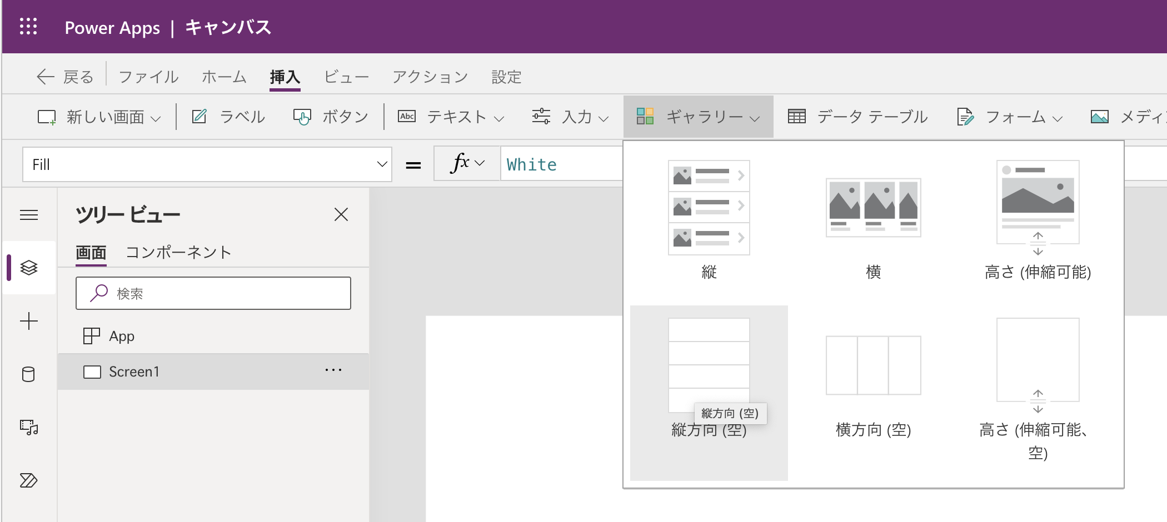Click the 検索 search field
This screenshot has width=1167, height=522.
(x=213, y=293)
